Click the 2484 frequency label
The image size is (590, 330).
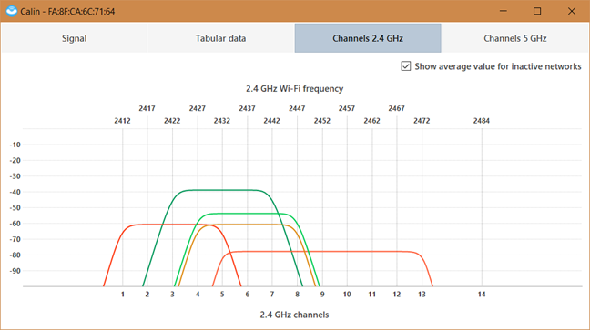[482, 121]
